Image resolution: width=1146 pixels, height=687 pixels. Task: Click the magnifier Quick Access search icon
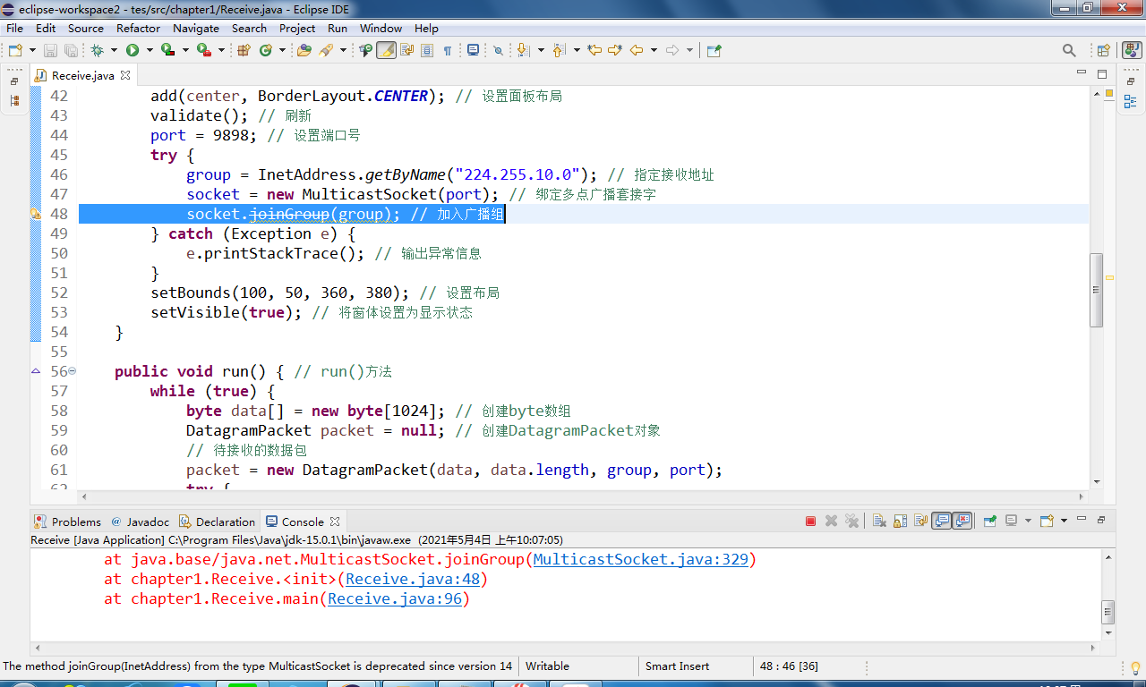(x=1069, y=50)
